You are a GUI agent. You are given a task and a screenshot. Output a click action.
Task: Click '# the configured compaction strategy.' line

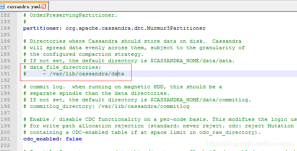[84, 54]
